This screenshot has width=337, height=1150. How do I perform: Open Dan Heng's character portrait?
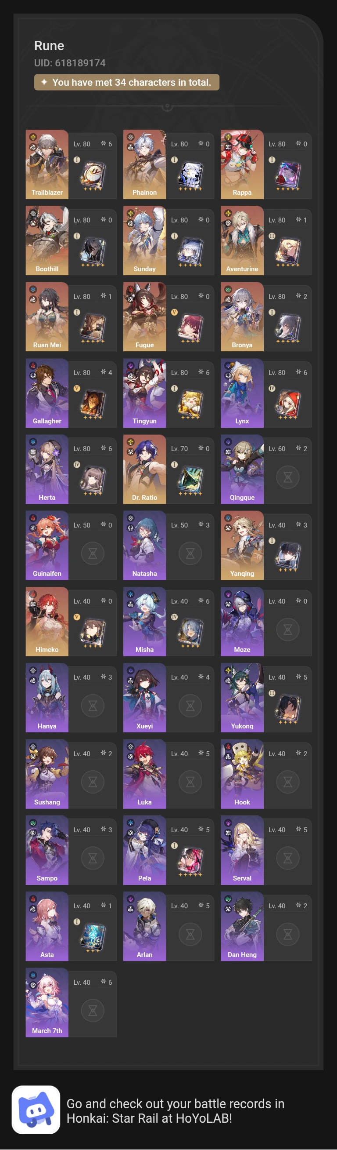[x=242, y=926]
